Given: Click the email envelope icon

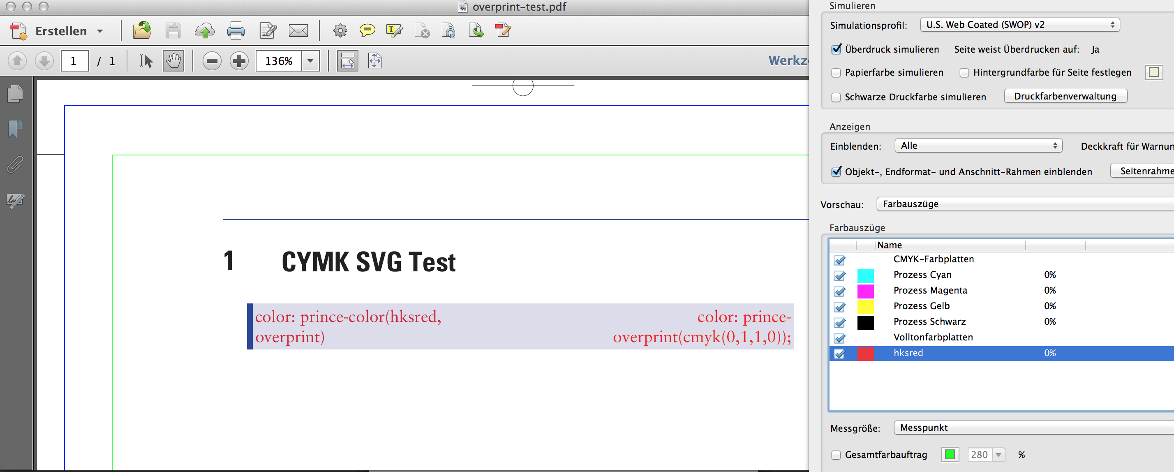Looking at the screenshot, I should tap(298, 31).
